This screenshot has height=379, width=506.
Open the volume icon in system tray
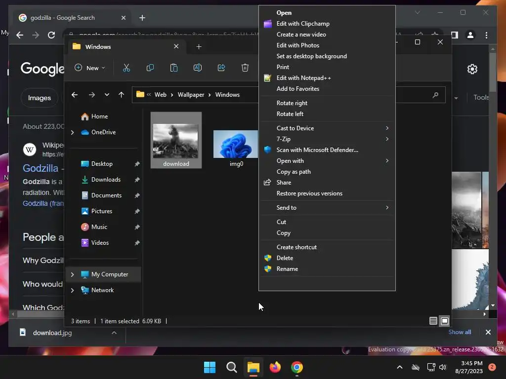tap(443, 367)
